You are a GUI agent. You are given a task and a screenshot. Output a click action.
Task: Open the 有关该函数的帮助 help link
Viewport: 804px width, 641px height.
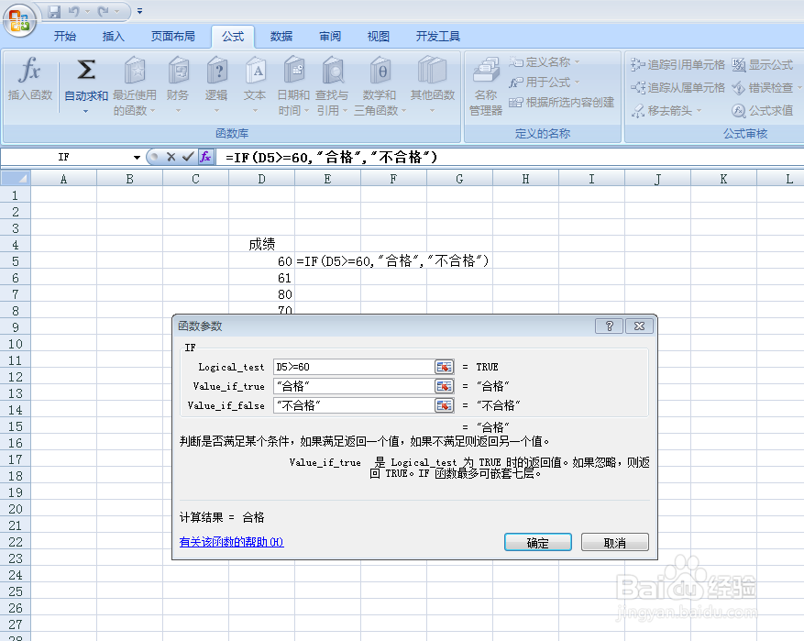click(x=228, y=542)
